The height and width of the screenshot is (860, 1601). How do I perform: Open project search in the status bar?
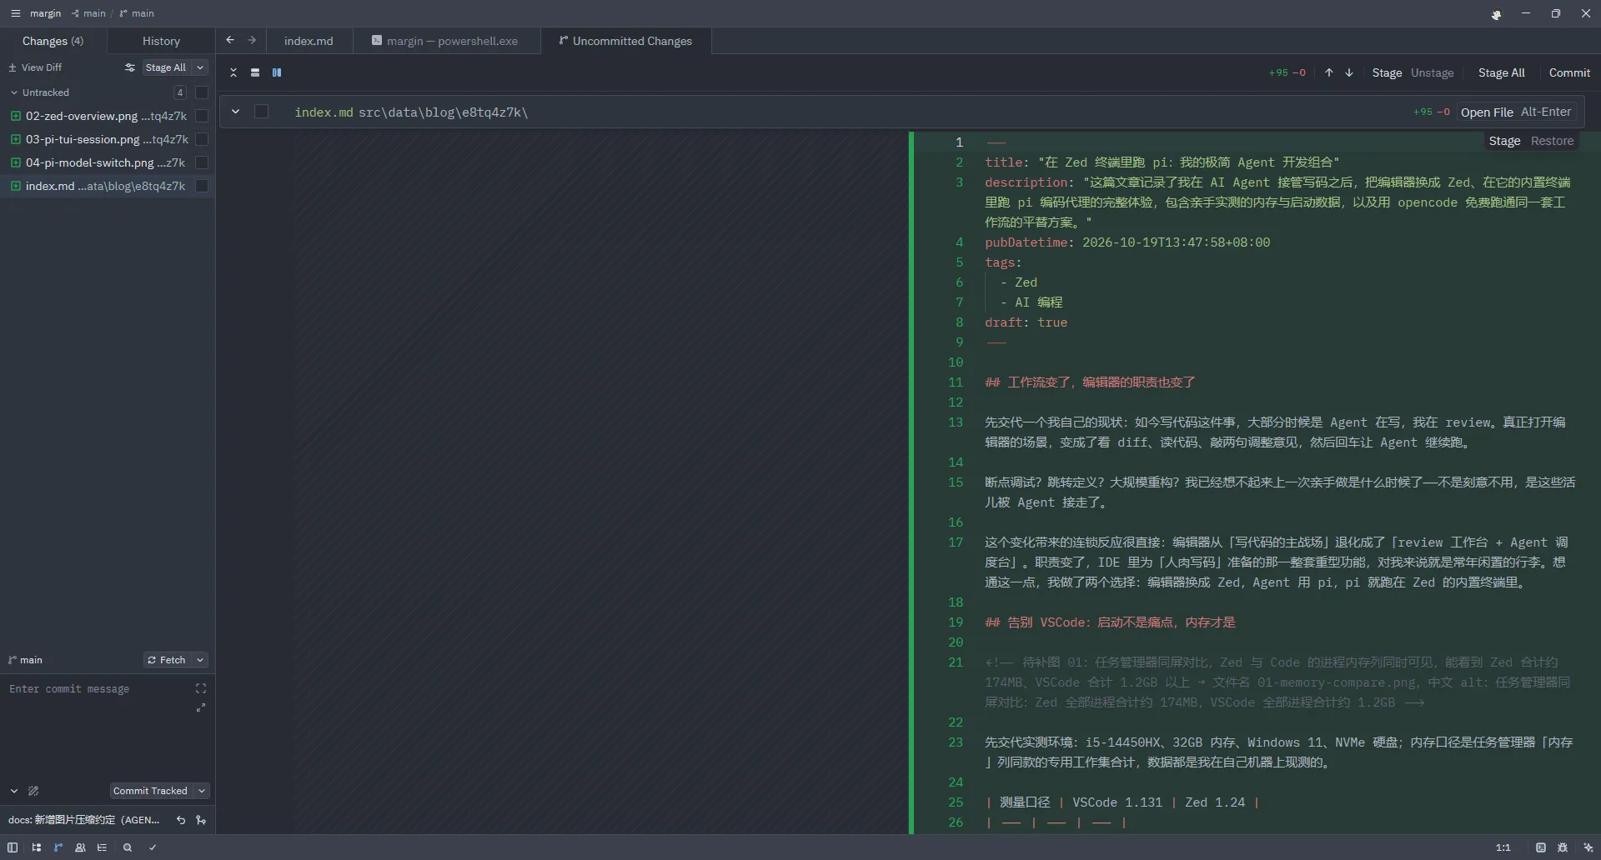click(x=128, y=847)
